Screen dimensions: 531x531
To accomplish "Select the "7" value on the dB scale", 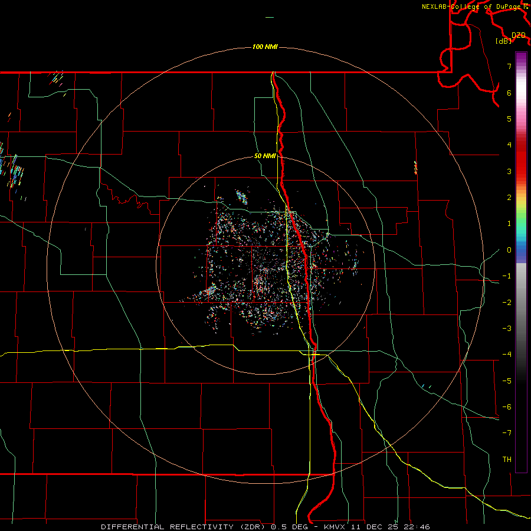I will (509, 66).
